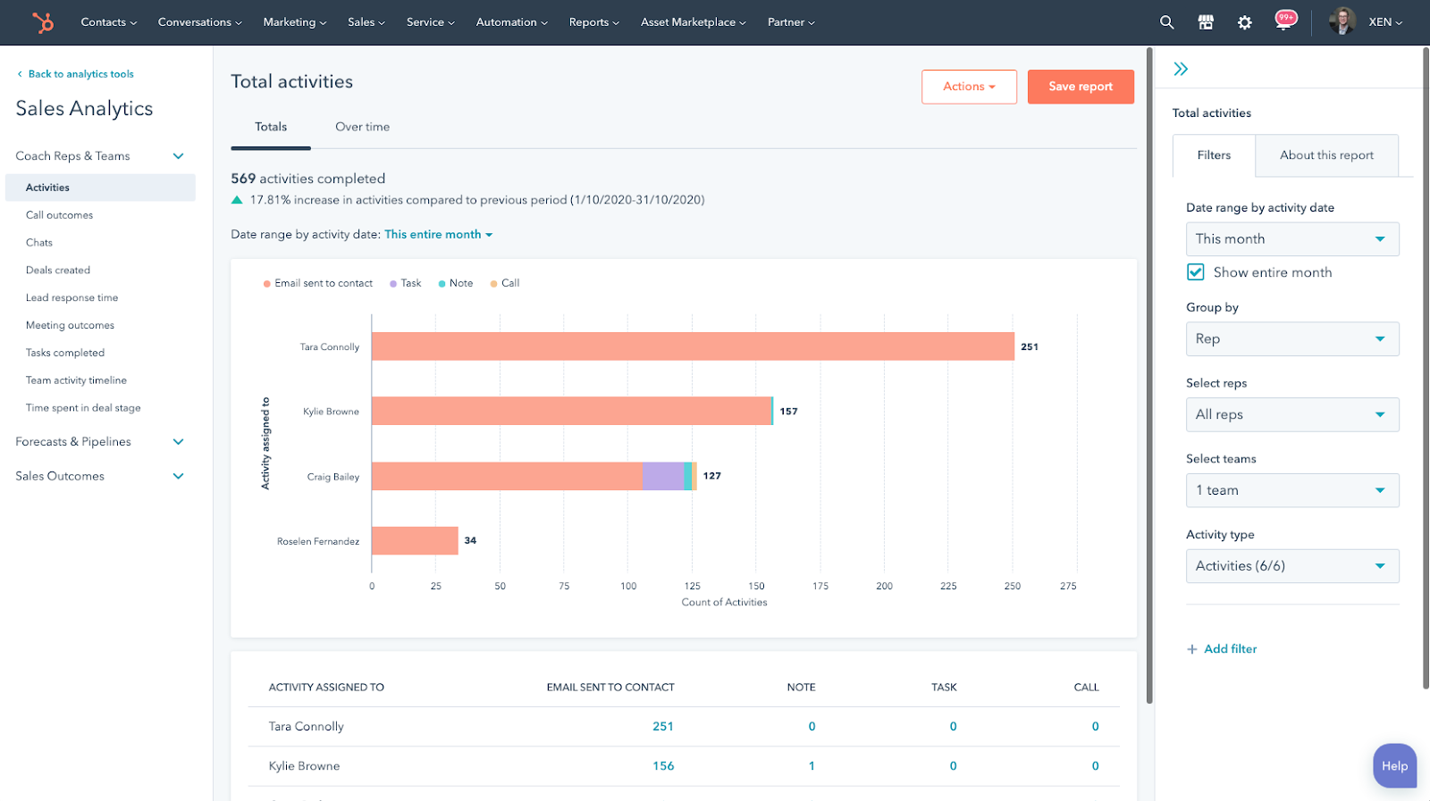The image size is (1430, 801).
Task: Click the HubSpot sprocket logo
Action: (x=42, y=22)
